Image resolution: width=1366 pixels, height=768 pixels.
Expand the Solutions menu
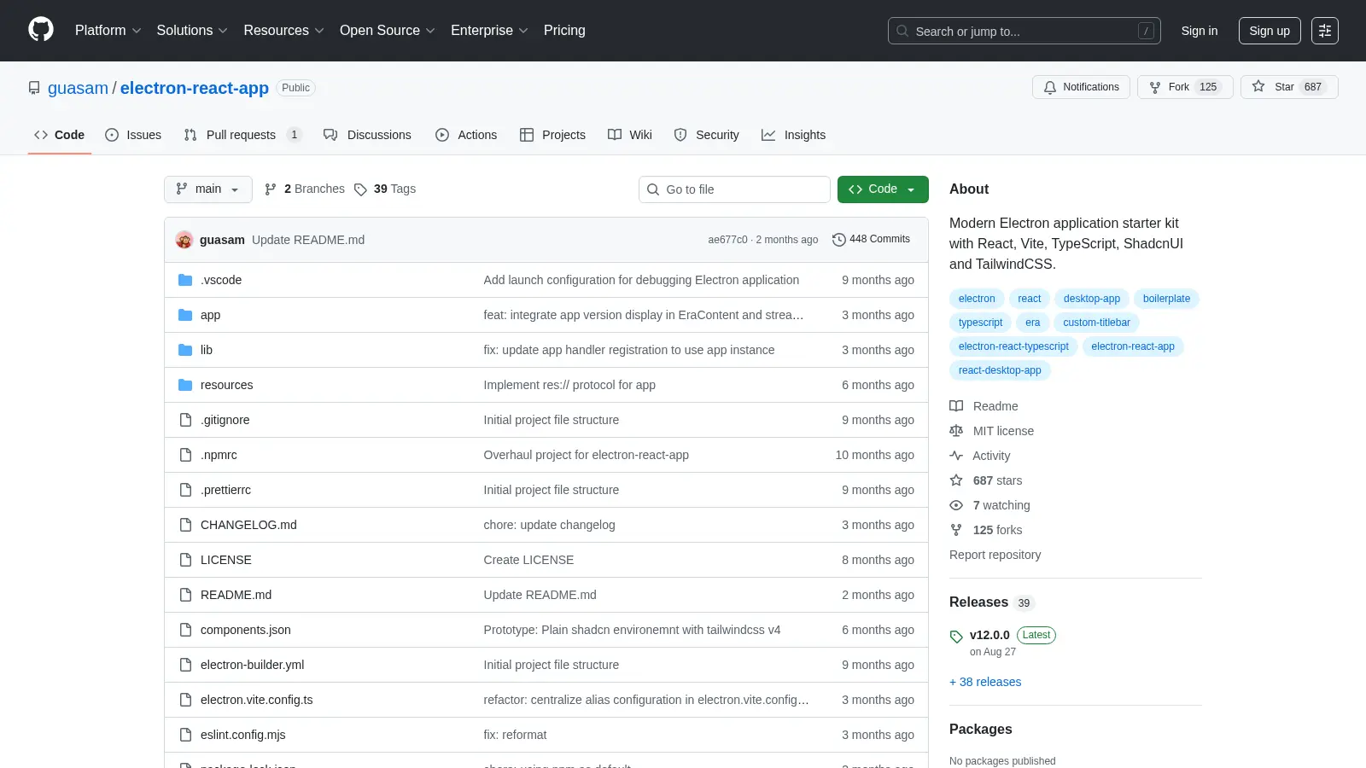click(x=192, y=31)
